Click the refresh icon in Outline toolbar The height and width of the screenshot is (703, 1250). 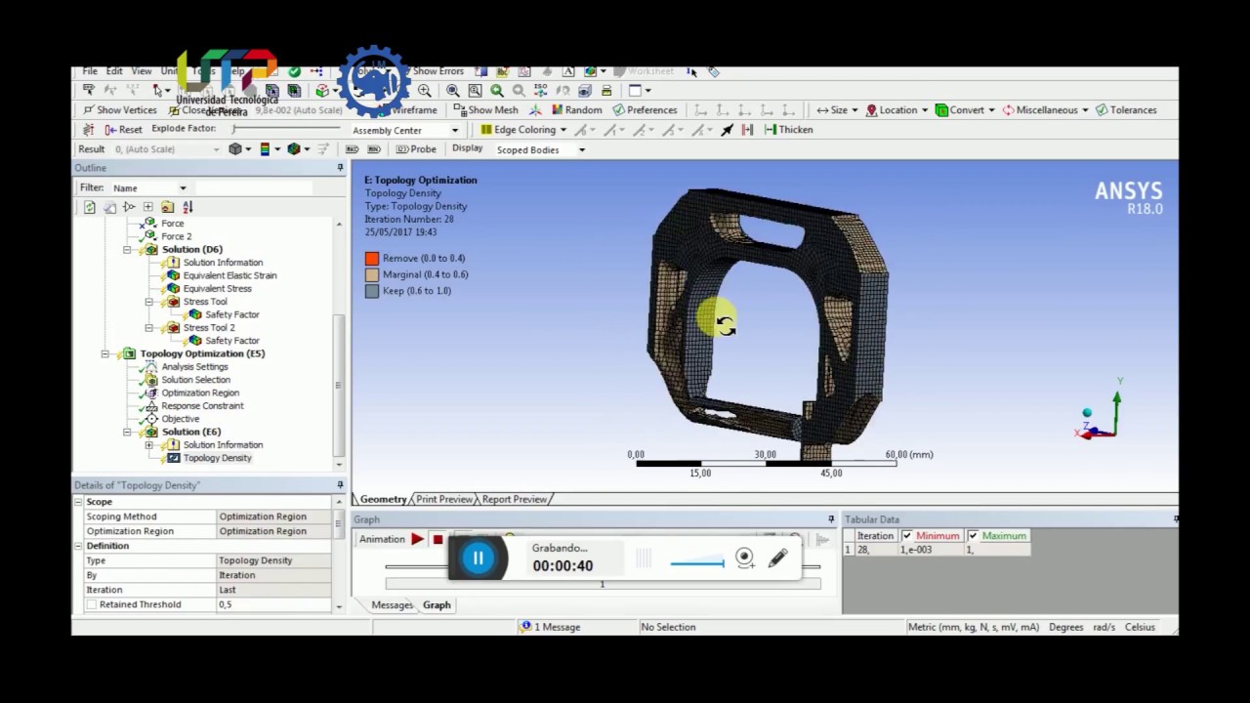click(x=90, y=207)
